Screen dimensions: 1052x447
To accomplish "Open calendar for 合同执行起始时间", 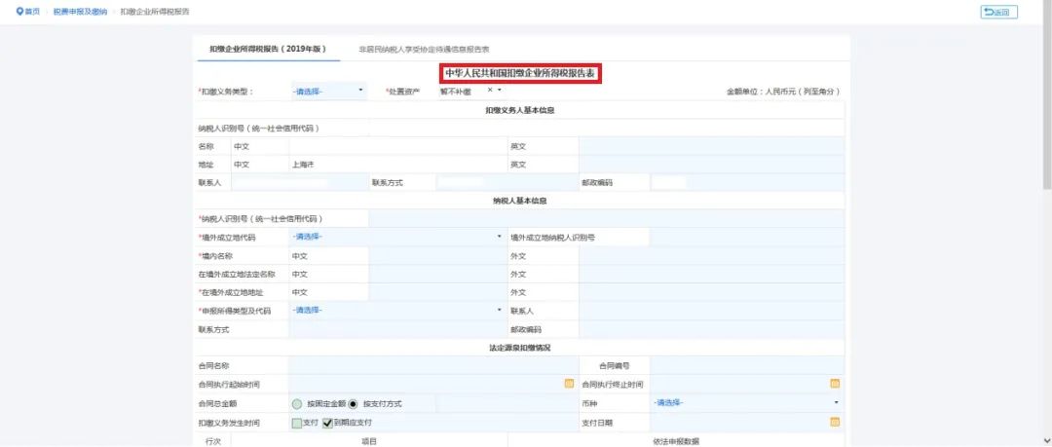I will [569, 384].
